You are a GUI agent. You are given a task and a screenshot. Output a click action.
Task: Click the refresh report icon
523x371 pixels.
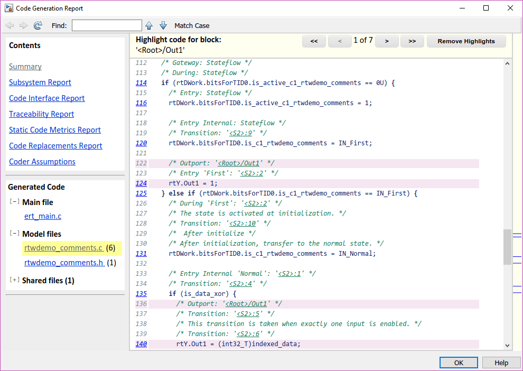(x=38, y=25)
